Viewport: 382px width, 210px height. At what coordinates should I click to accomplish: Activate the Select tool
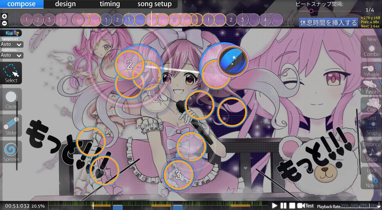10,73
